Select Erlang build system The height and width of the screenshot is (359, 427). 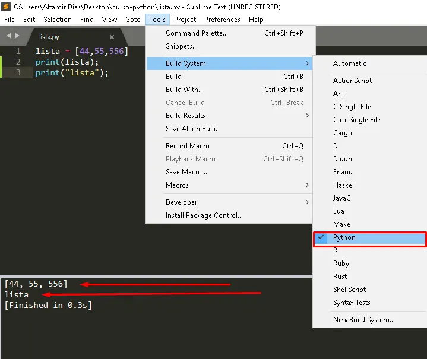tap(370, 172)
